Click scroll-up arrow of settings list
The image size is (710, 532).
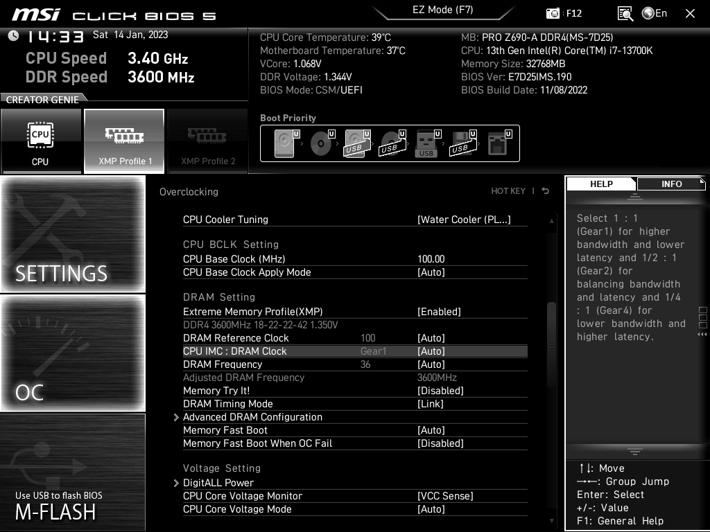(x=551, y=221)
